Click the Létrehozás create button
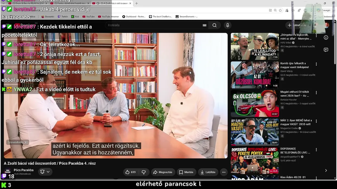This screenshot has width=337, height=189. (297, 25)
